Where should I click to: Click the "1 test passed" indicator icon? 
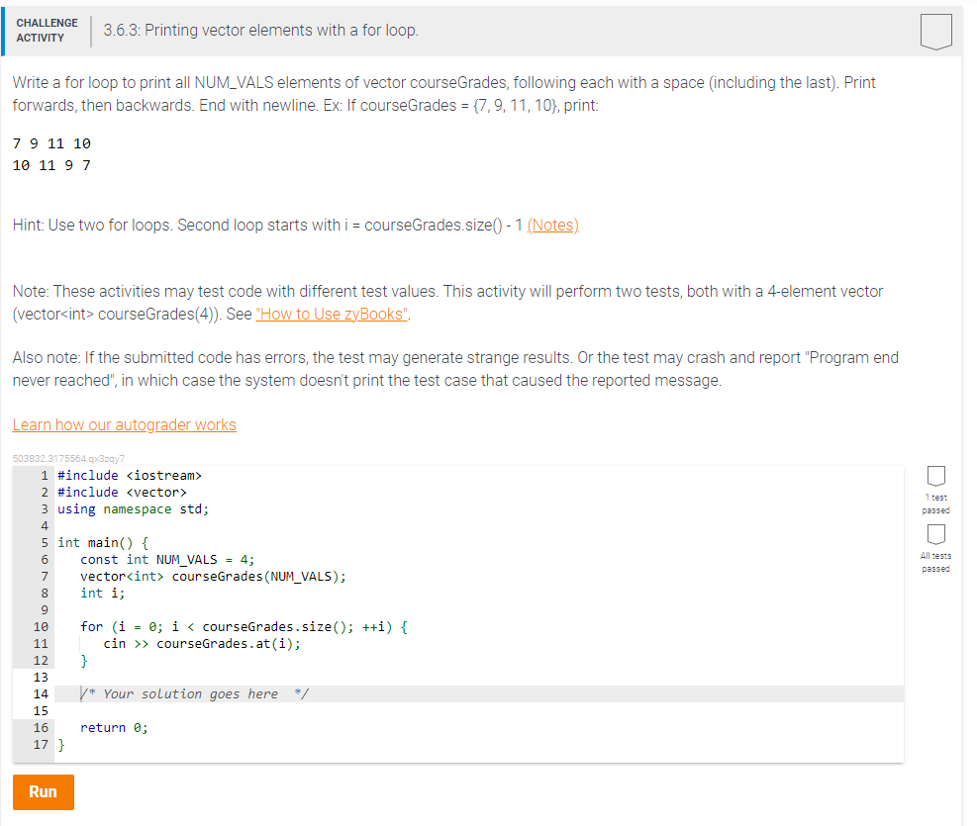coord(935,476)
